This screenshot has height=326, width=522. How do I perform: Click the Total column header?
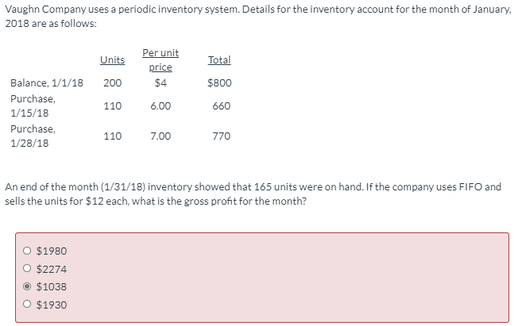tap(219, 59)
